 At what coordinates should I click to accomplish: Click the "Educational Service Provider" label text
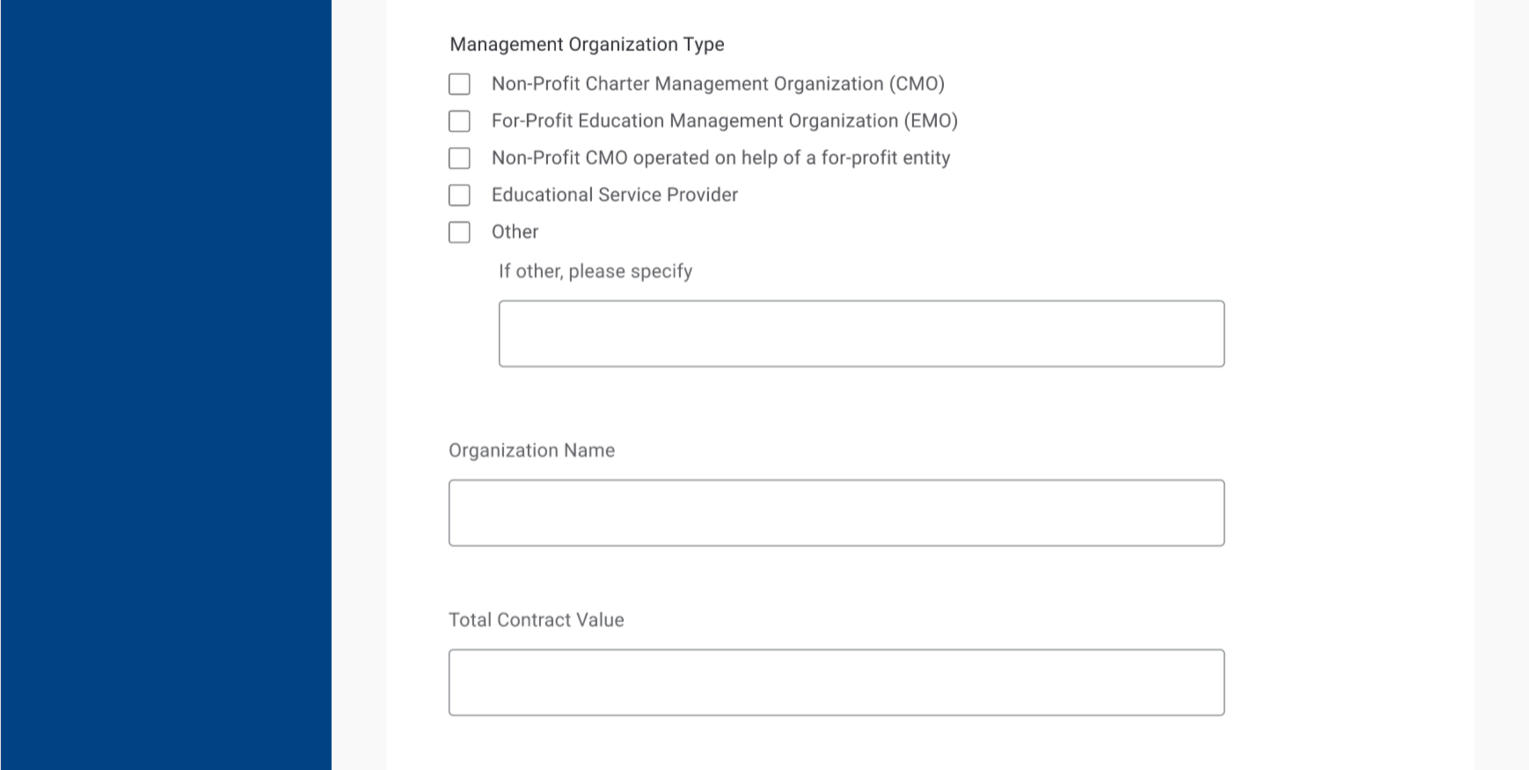pos(614,195)
